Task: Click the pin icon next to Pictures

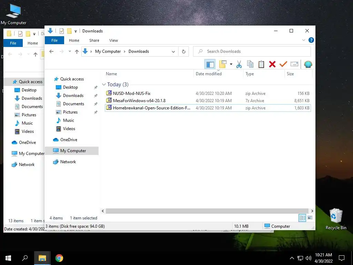Action: click(x=96, y=112)
